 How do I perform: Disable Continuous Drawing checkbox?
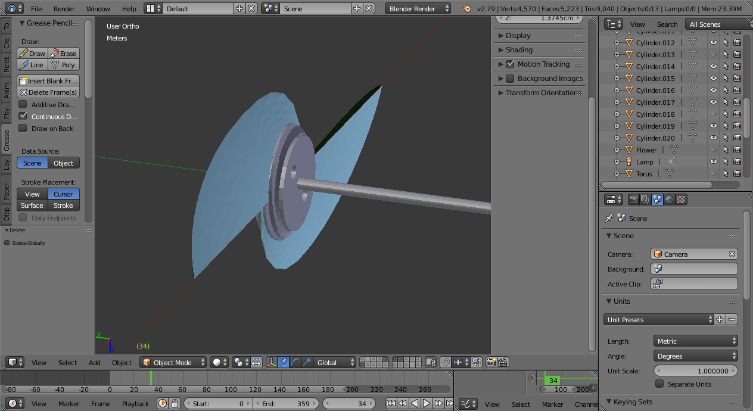click(23, 116)
